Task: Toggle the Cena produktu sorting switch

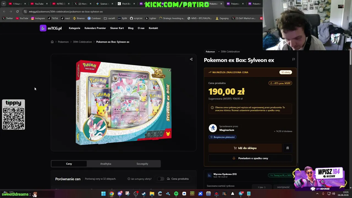Action: (x=161, y=179)
